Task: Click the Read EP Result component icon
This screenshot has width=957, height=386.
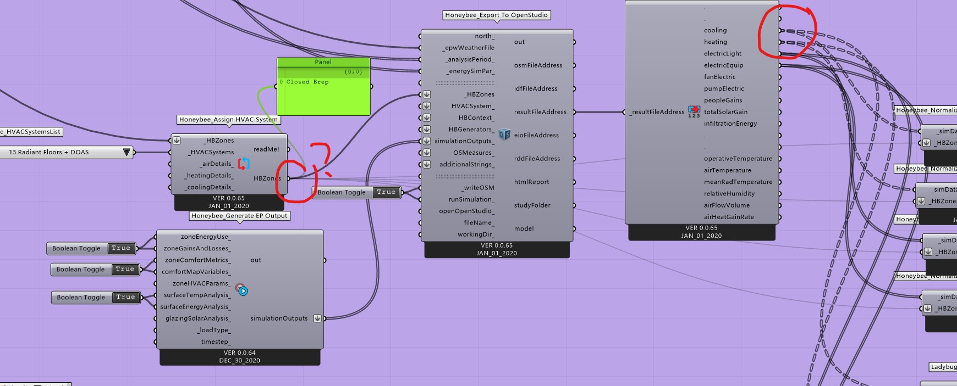Action: point(694,111)
